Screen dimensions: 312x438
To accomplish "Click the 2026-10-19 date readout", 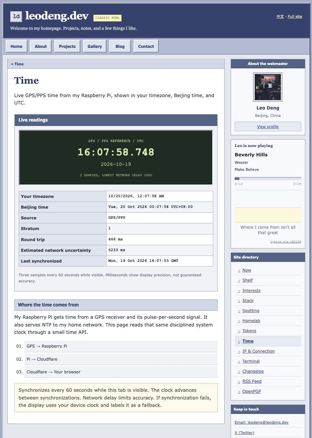I will (116, 164).
